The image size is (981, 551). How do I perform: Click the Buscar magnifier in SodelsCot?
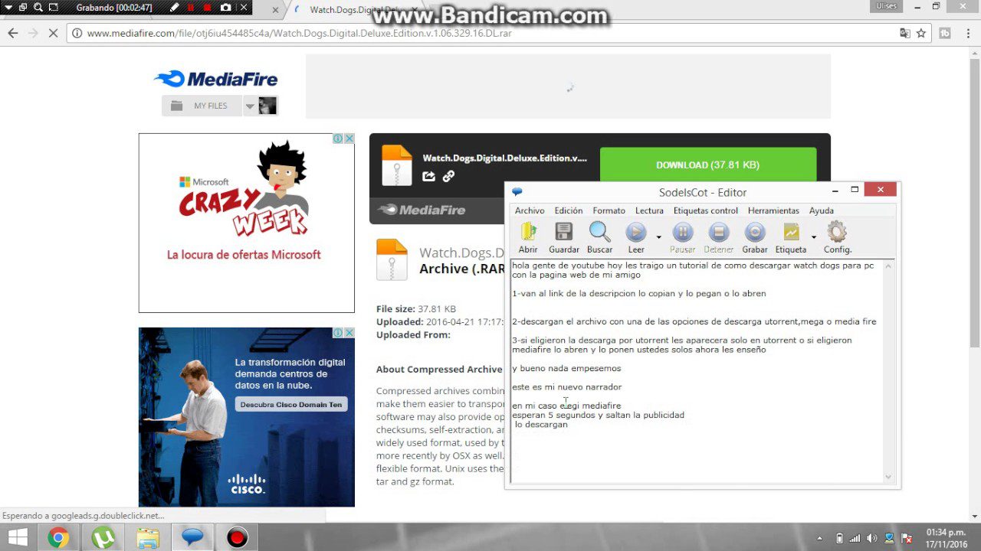(x=599, y=237)
